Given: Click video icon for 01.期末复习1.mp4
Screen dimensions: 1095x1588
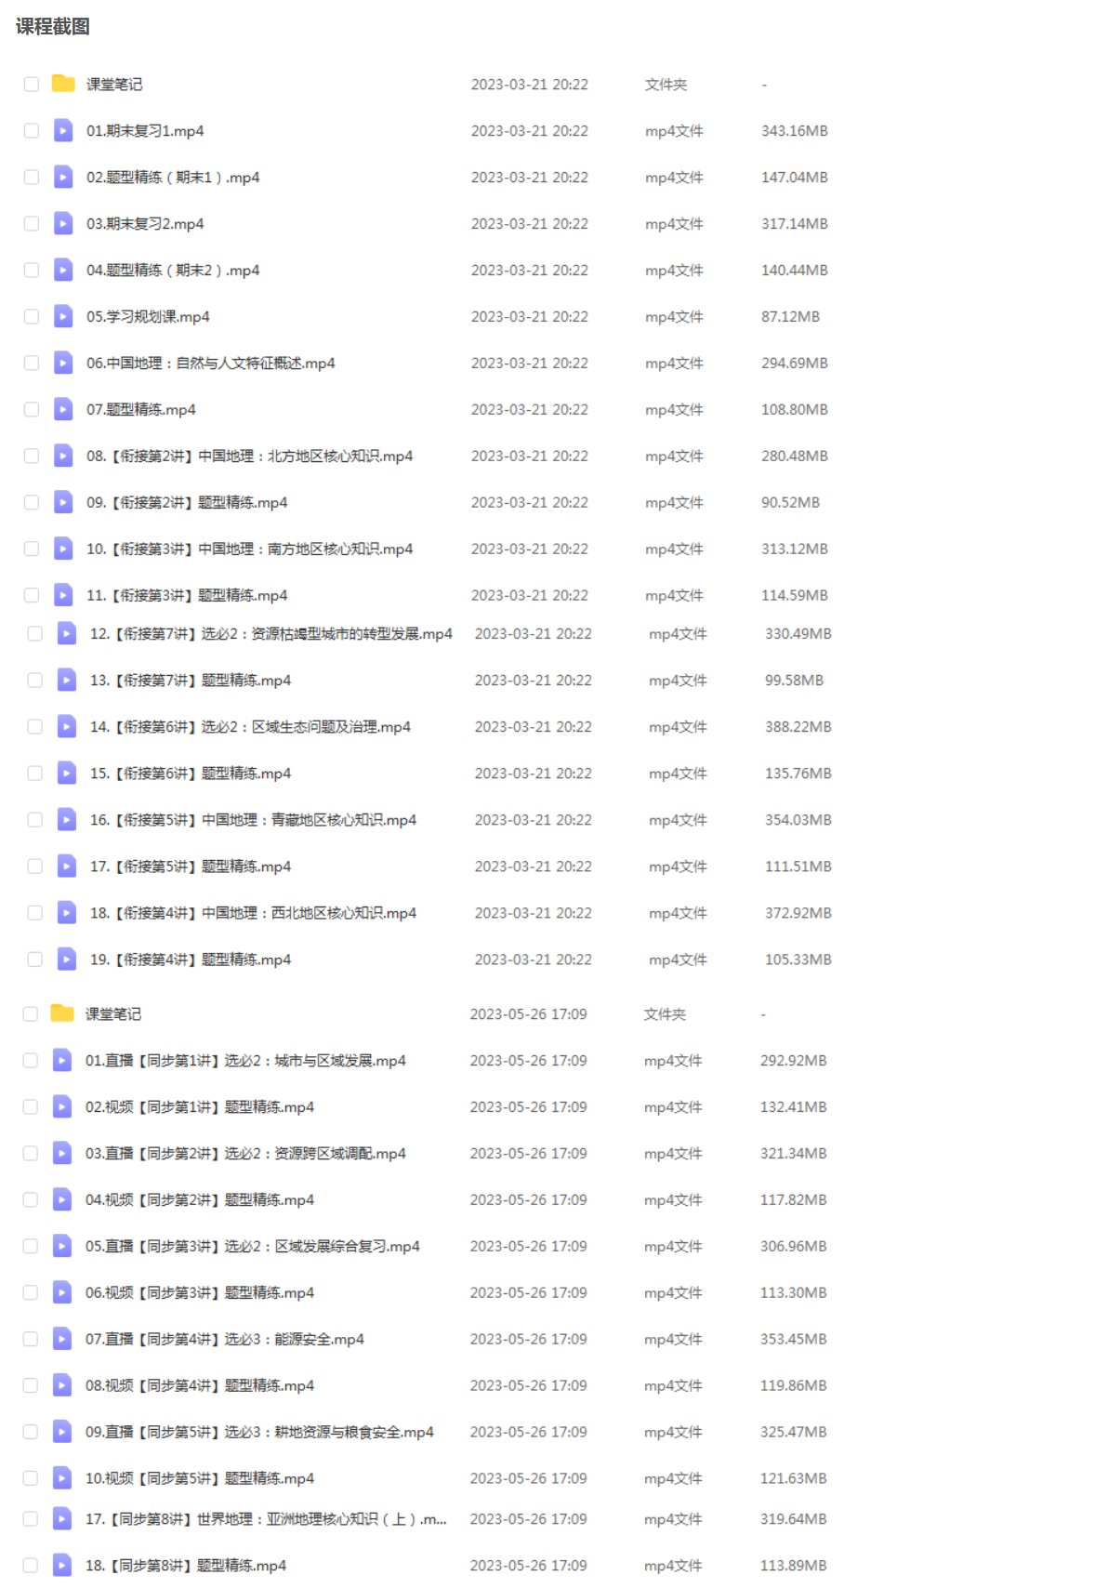Looking at the screenshot, I should [x=63, y=130].
